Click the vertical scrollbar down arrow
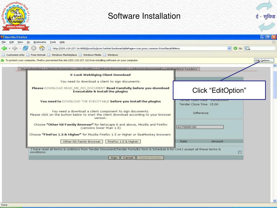This screenshot has width=277, height=208. pyautogui.click(x=275, y=201)
